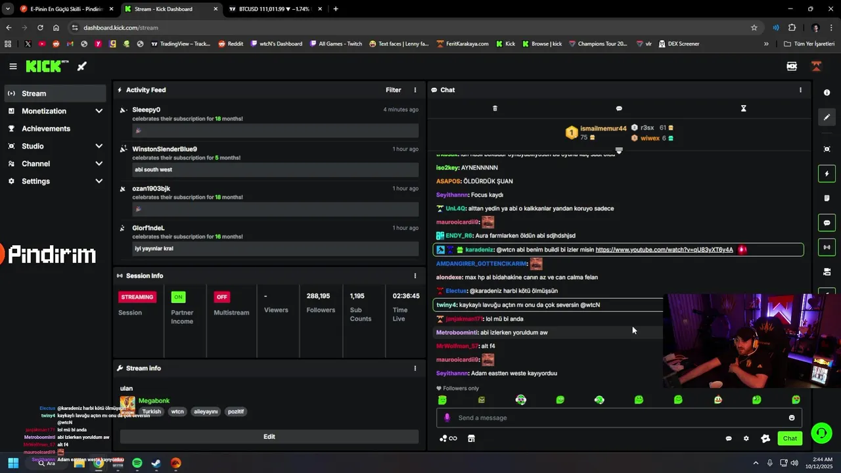841x473 pixels.
Task: Open Steam from the taskbar
Action: (156, 463)
